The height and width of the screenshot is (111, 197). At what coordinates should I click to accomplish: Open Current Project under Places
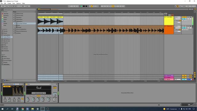[7, 60]
